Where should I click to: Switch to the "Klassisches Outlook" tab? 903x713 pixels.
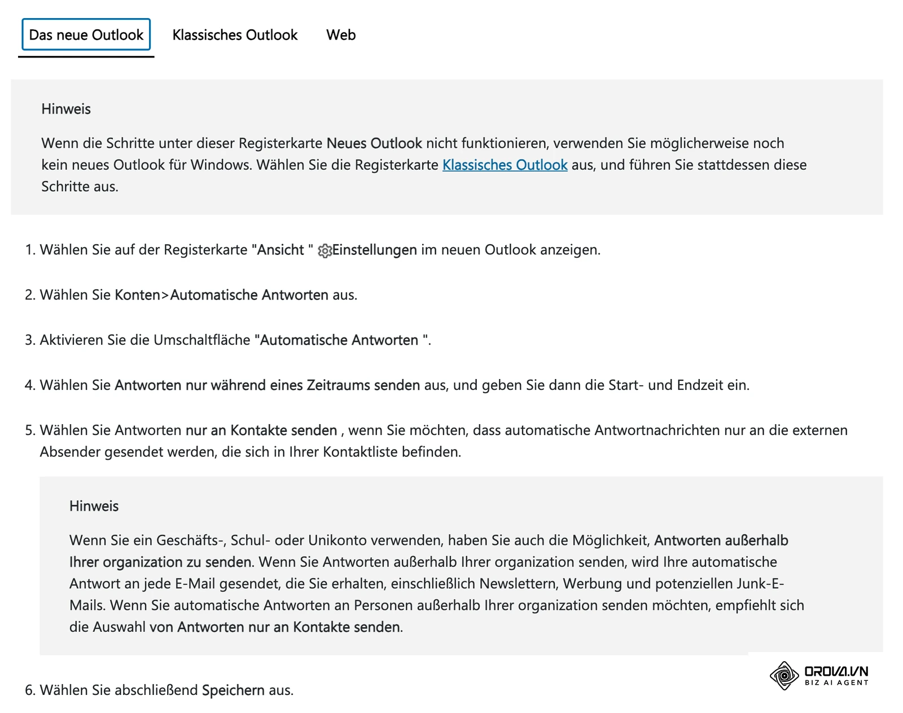(235, 35)
